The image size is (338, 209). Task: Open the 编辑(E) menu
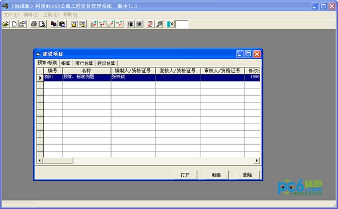(31, 15)
